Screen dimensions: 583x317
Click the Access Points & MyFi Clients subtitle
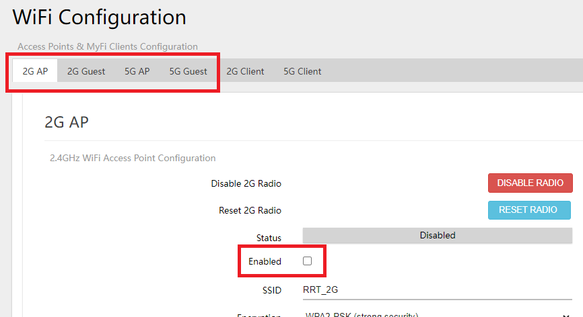click(108, 46)
